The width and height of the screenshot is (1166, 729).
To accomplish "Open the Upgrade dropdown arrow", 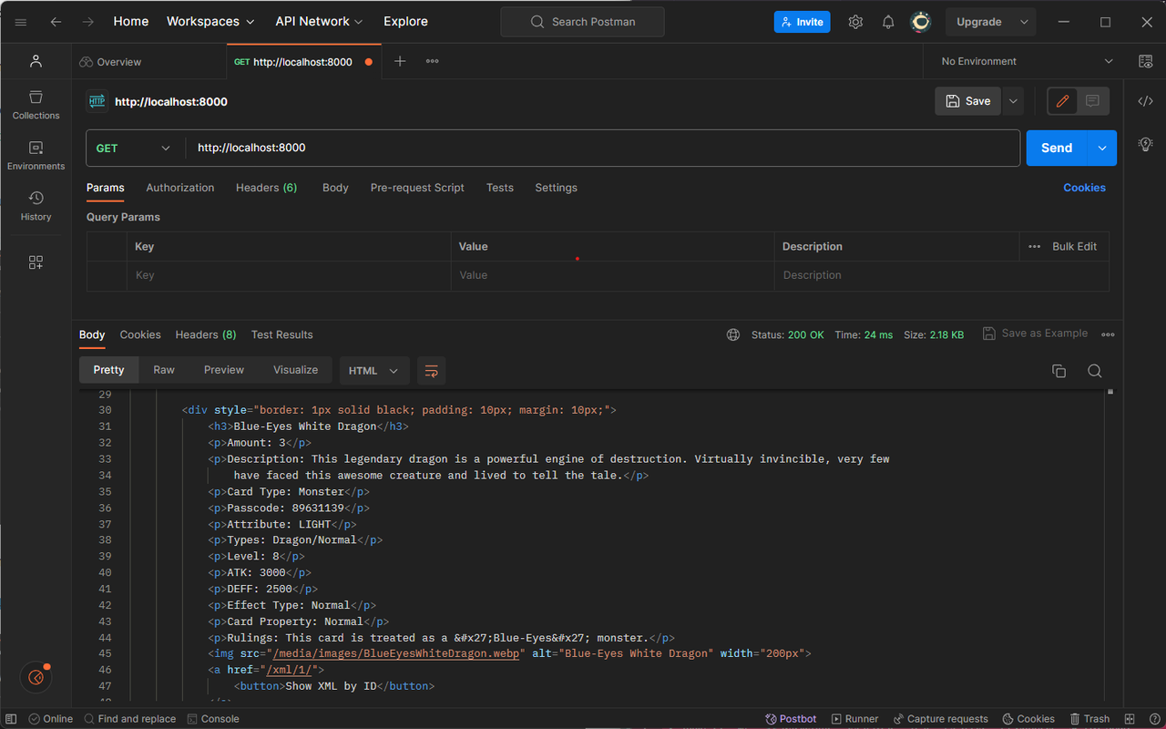I will 1024,22.
